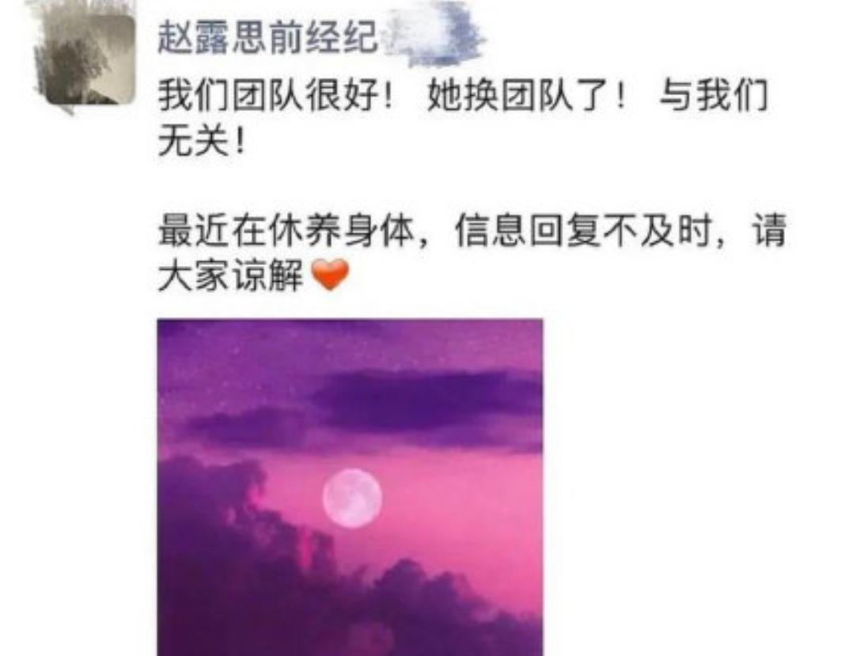Click the blurred part of the username
The width and height of the screenshot is (841, 656).
[x=434, y=36]
